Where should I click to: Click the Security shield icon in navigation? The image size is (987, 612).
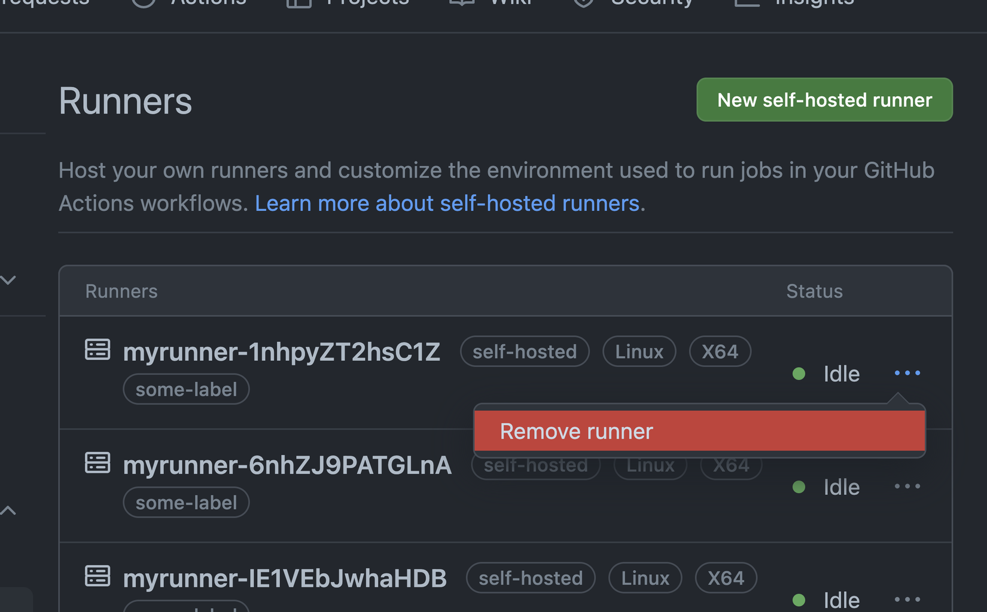coord(583,3)
